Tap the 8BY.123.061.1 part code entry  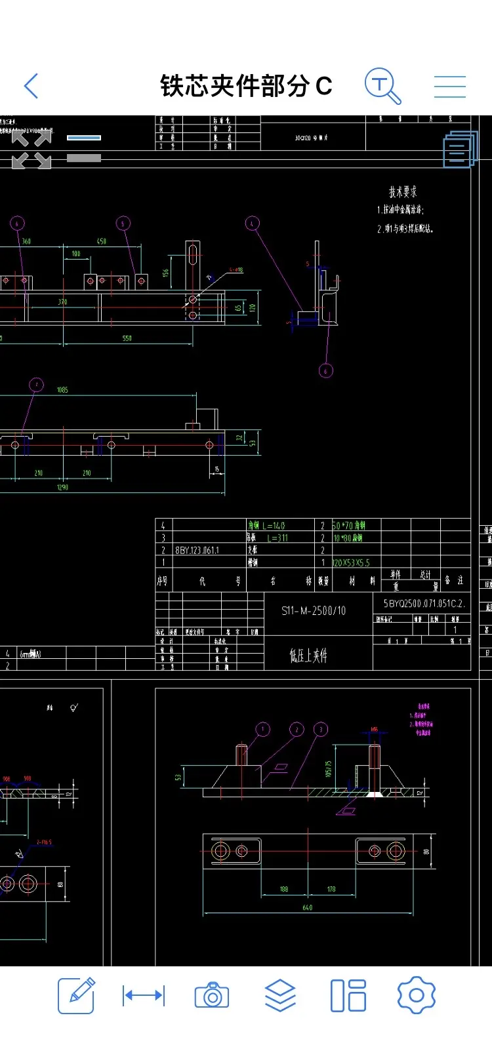(x=197, y=550)
